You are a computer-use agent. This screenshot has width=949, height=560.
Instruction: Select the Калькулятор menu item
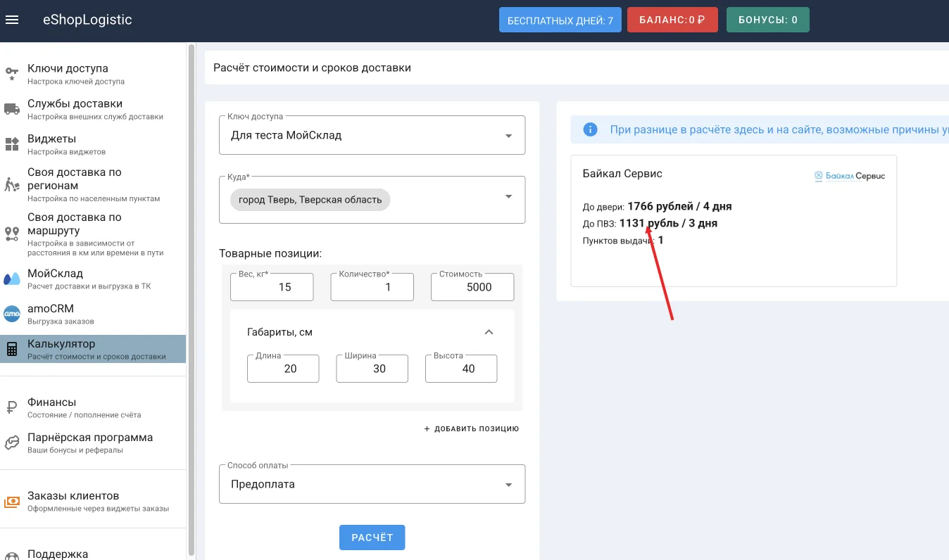click(93, 349)
